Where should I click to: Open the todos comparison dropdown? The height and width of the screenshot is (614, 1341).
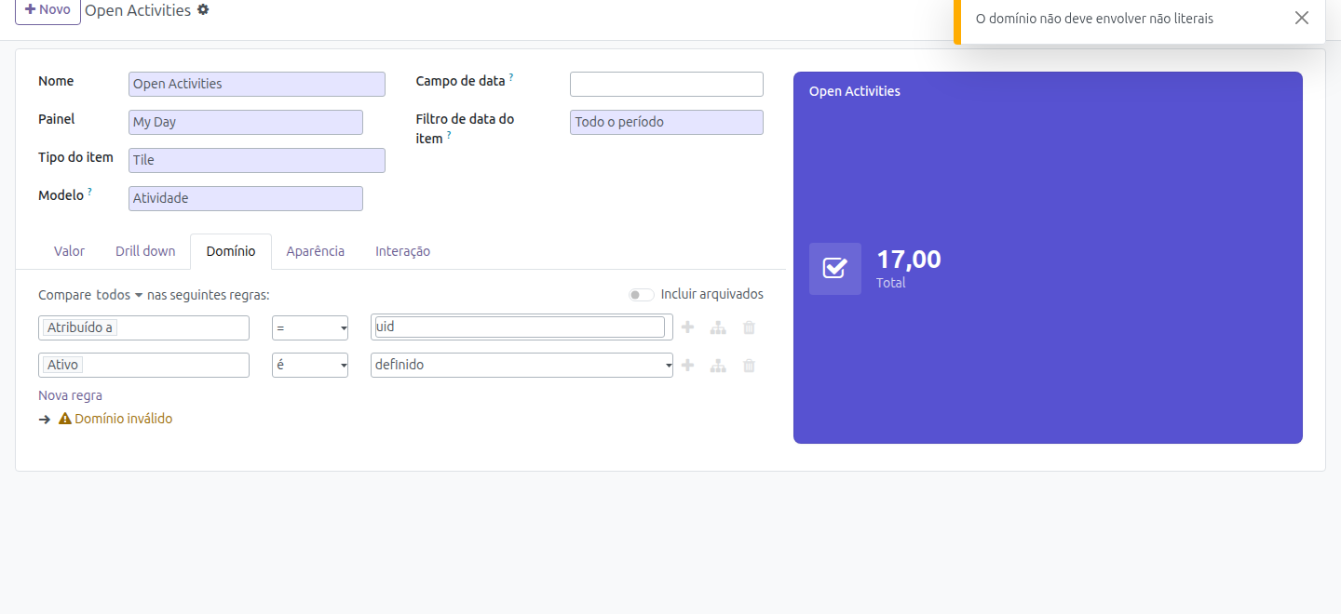pyautogui.click(x=119, y=295)
